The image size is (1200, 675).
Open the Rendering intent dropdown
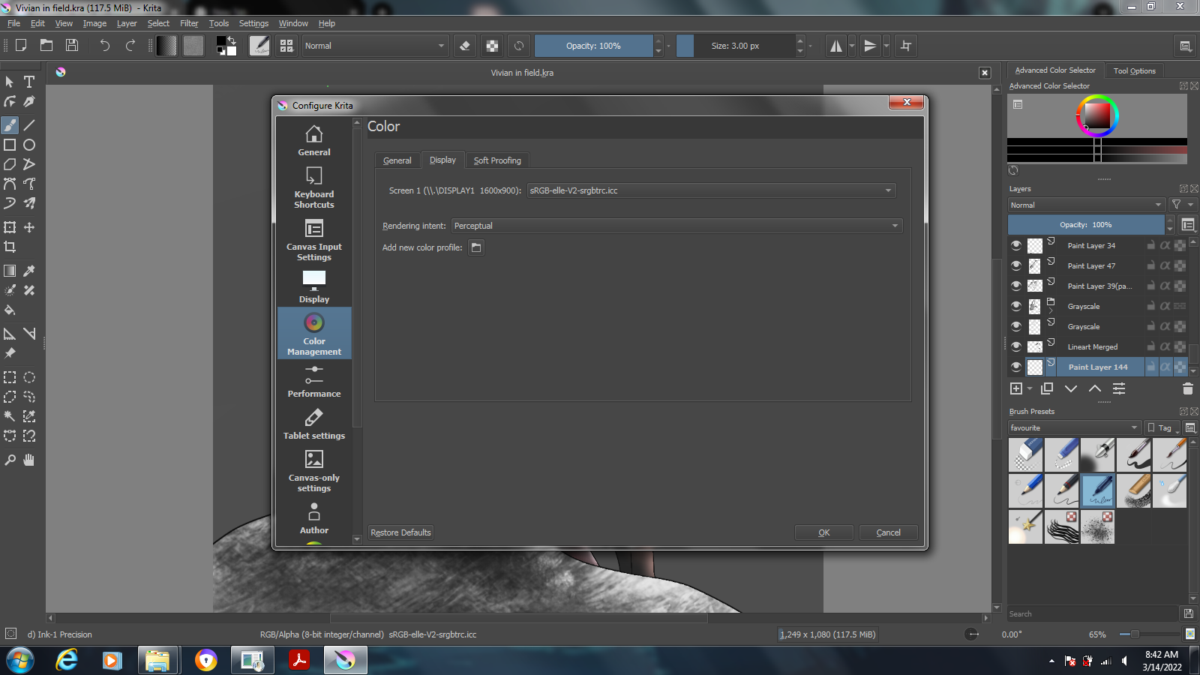(676, 226)
